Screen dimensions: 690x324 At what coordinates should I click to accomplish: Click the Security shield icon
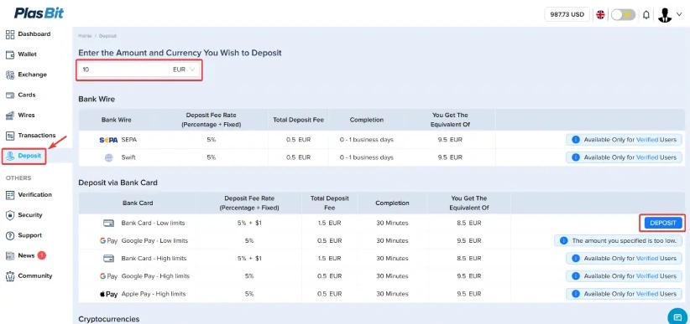click(10, 215)
